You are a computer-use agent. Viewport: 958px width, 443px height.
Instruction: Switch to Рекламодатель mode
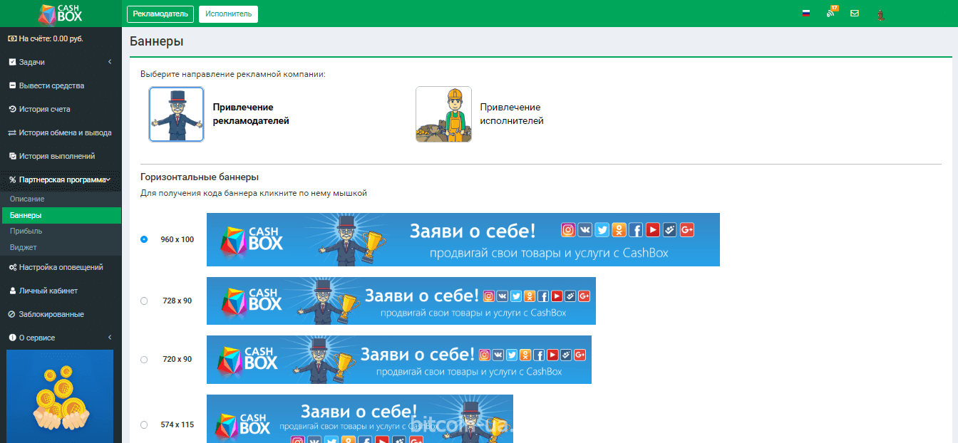tap(160, 14)
